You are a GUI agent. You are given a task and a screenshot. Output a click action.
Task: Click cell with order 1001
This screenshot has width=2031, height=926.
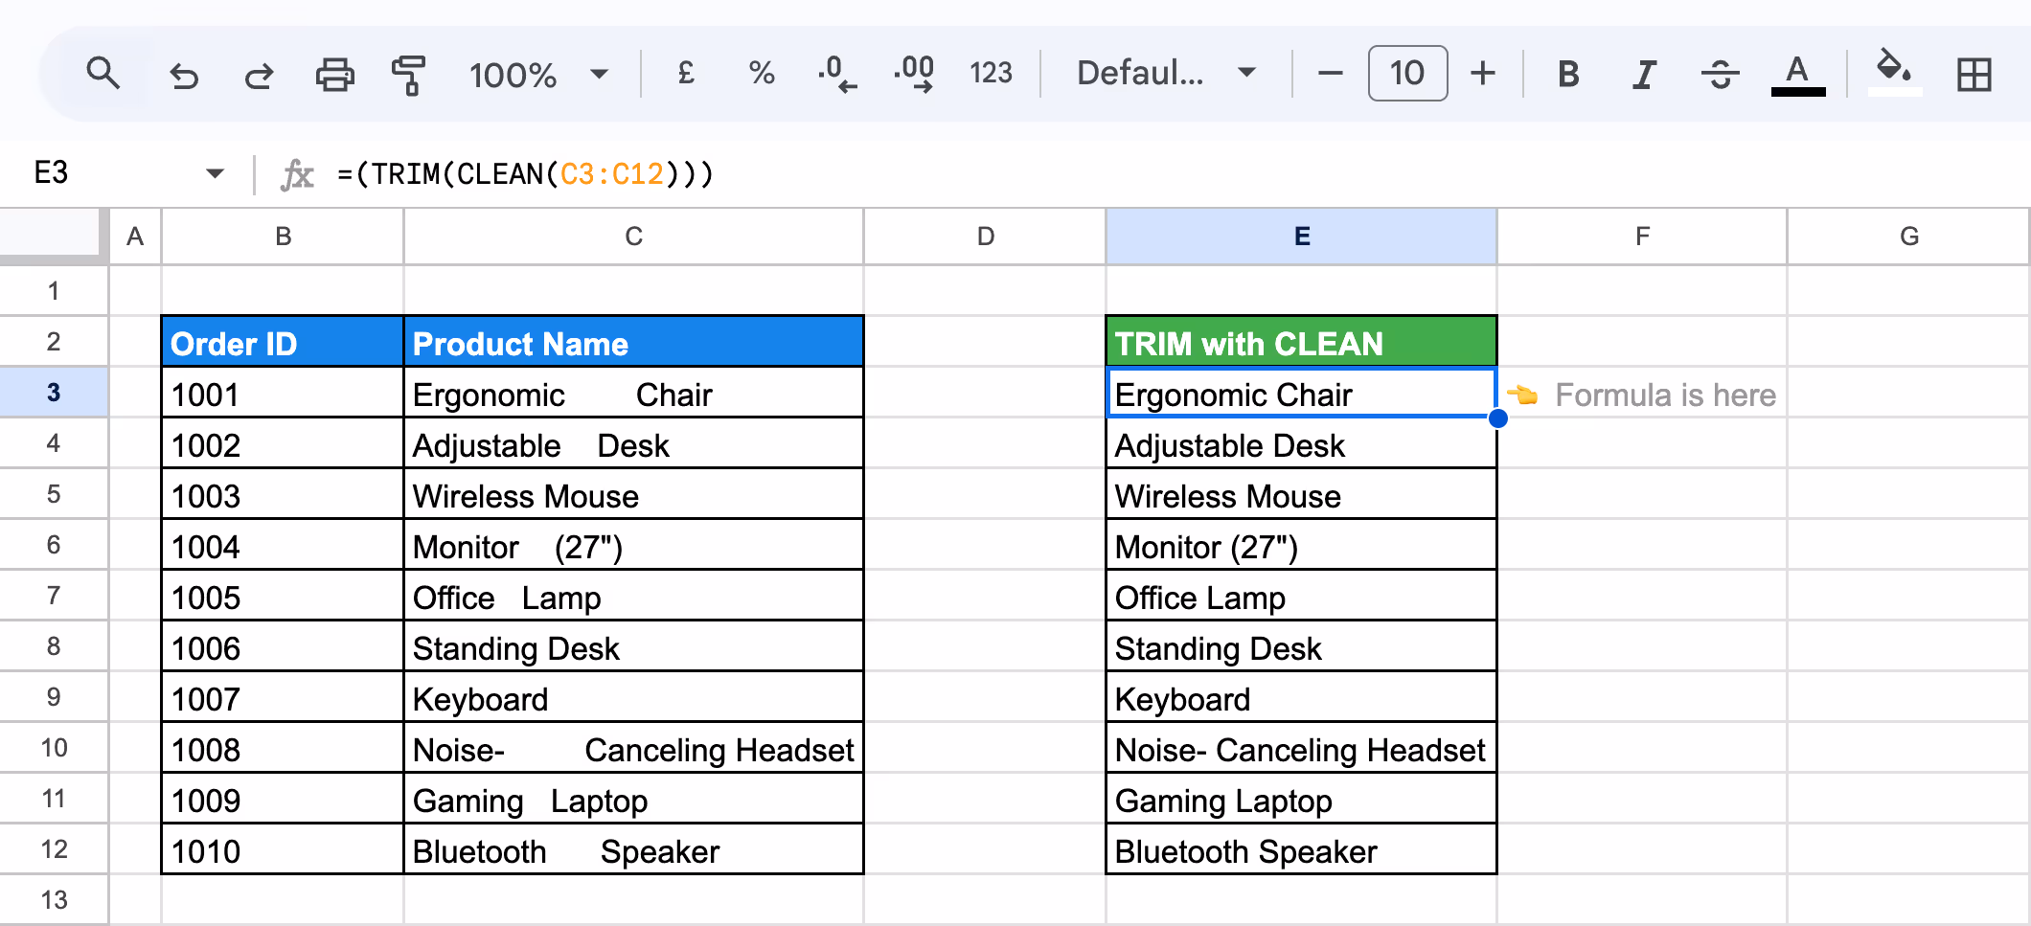click(x=283, y=393)
